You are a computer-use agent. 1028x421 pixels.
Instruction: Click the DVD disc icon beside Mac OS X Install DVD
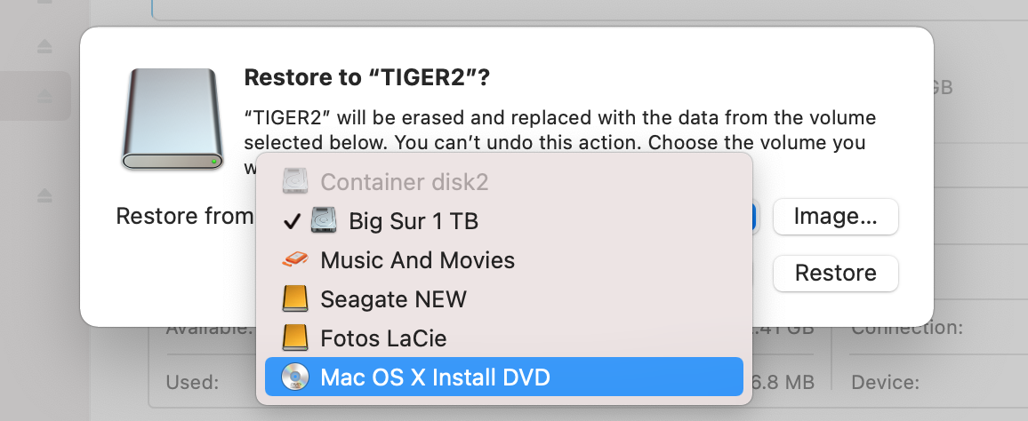click(x=295, y=377)
